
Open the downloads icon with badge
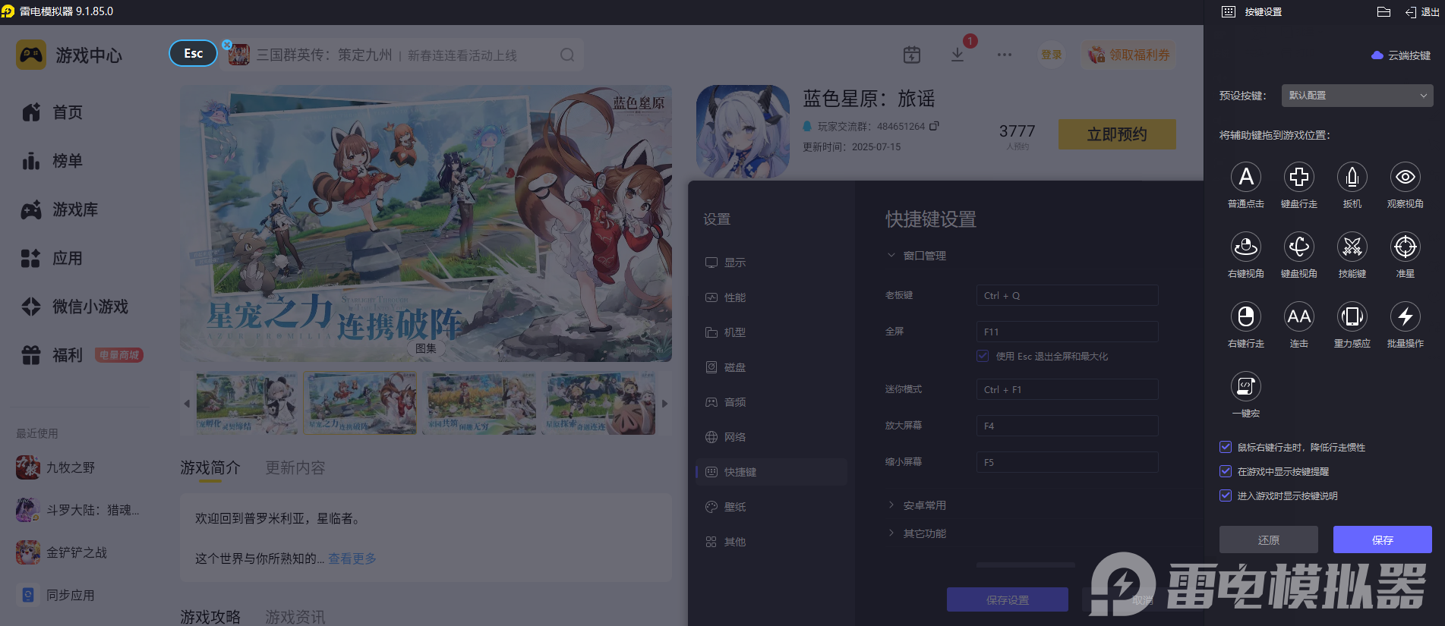(958, 55)
